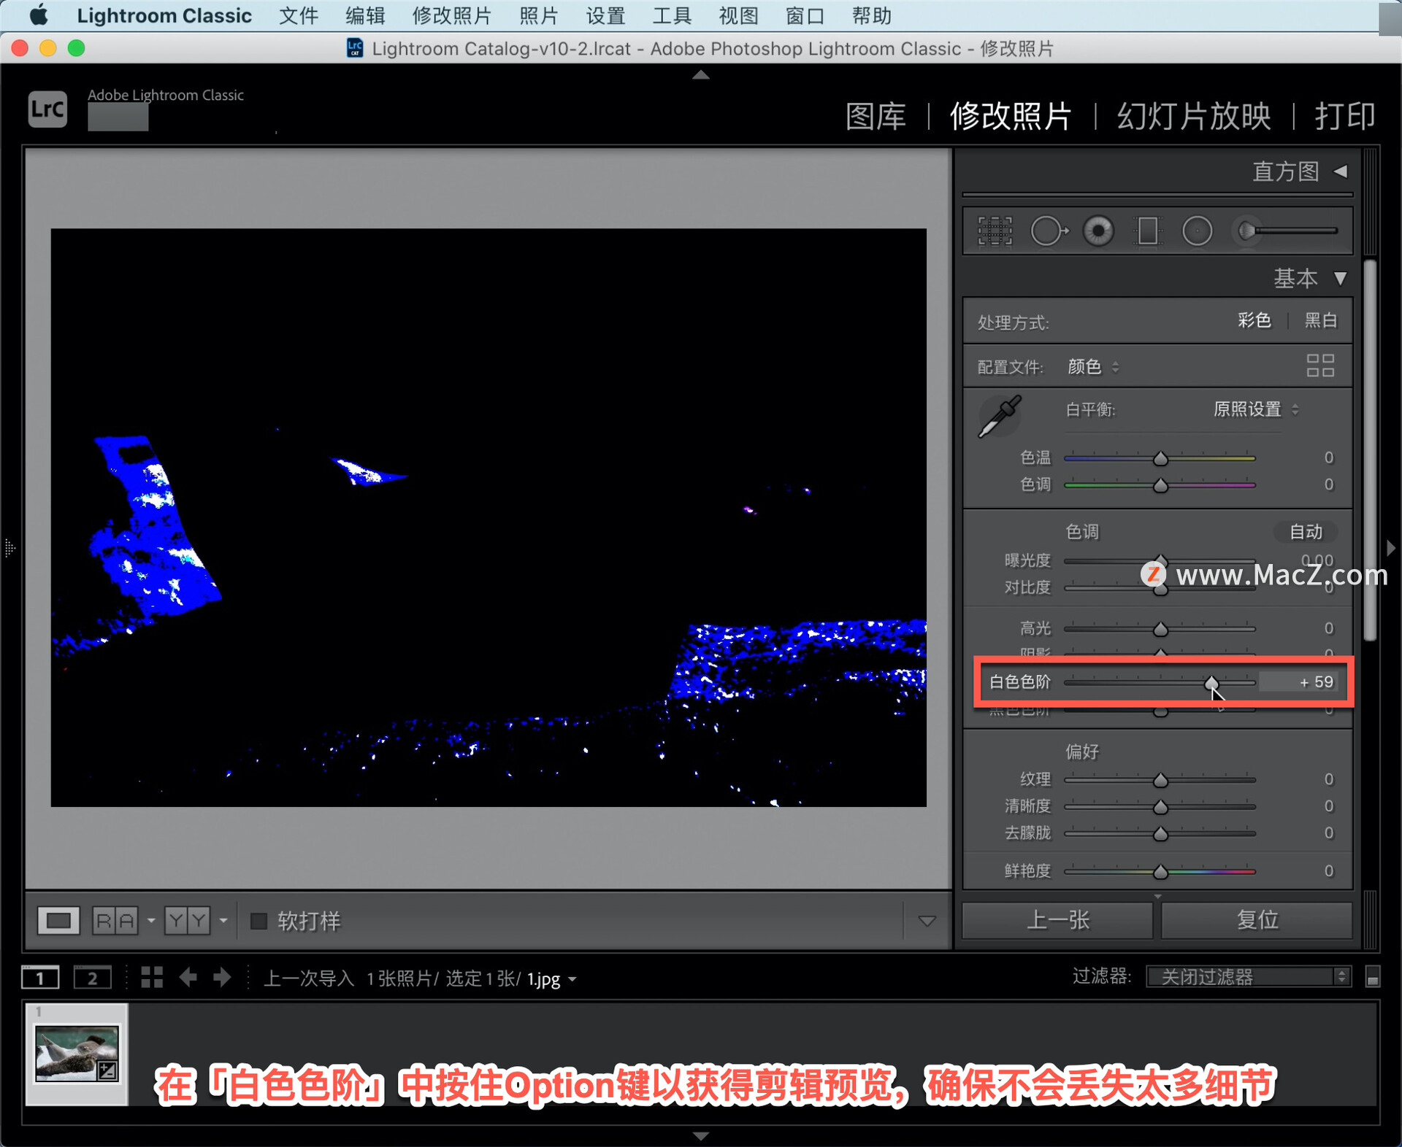The image size is (1402, 1147).
Task: Click the Lrc identity plate logo
Action: (x=48, y=109)
